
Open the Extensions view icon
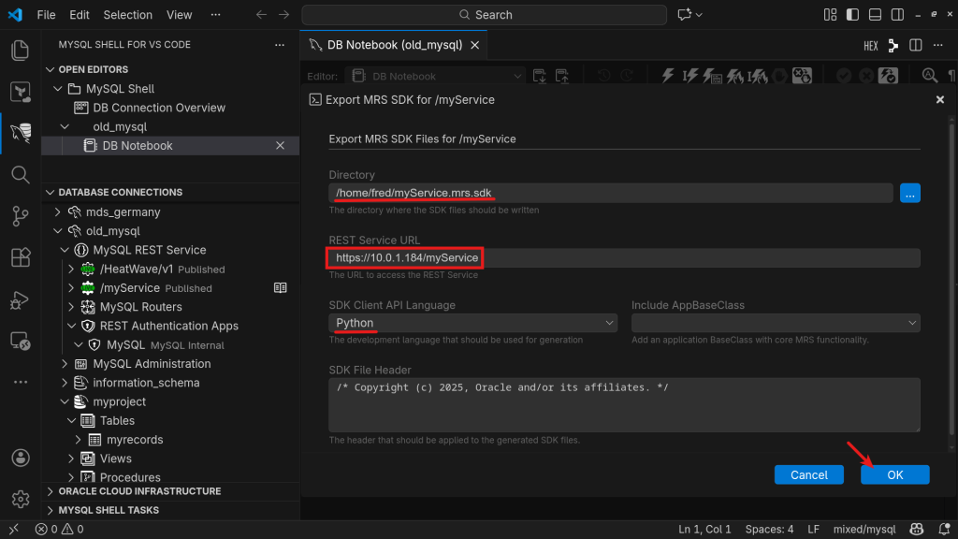[x=20, y=257]
